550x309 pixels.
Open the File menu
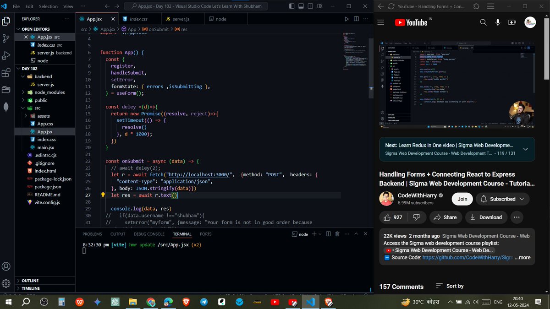tap(16, 6)
